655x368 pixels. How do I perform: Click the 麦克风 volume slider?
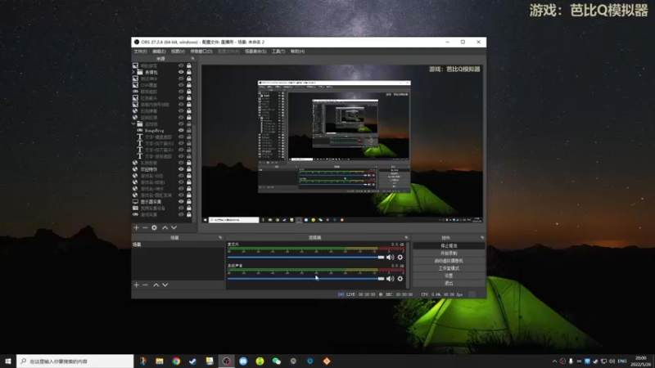[305, 257]
